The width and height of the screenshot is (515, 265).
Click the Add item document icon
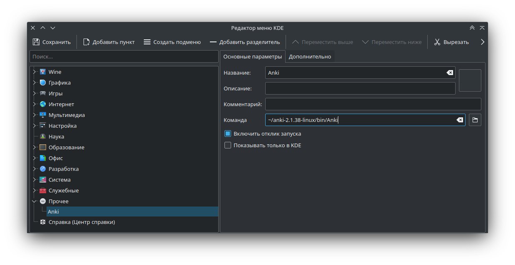[x=86, y=42]
